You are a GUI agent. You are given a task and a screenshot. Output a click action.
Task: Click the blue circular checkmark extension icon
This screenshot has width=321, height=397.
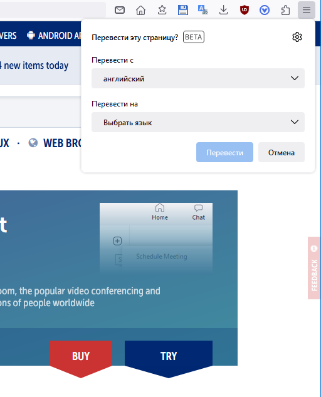click(265, 10)
